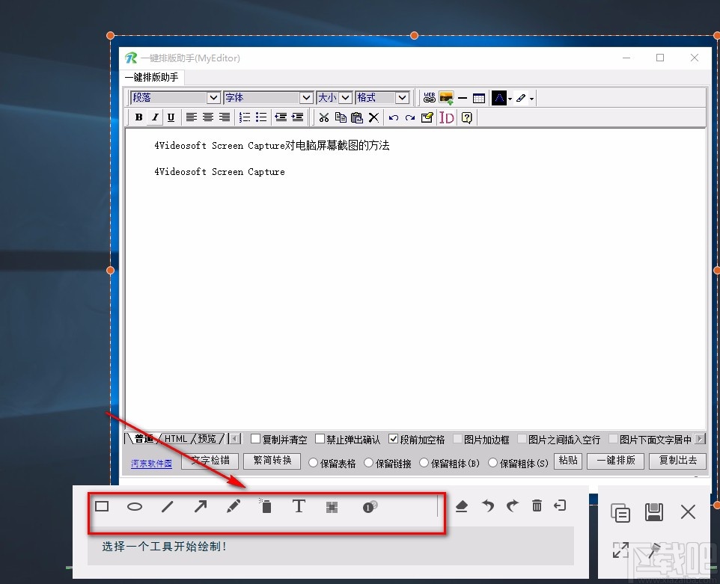Select the arrow drawing tool
Viewport: 720px width, 584px height.
point(200,506)
